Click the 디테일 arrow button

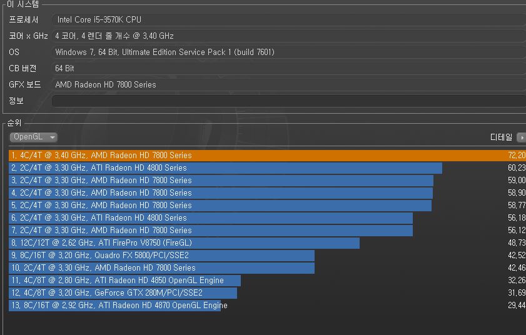click(x=521, y=137)
